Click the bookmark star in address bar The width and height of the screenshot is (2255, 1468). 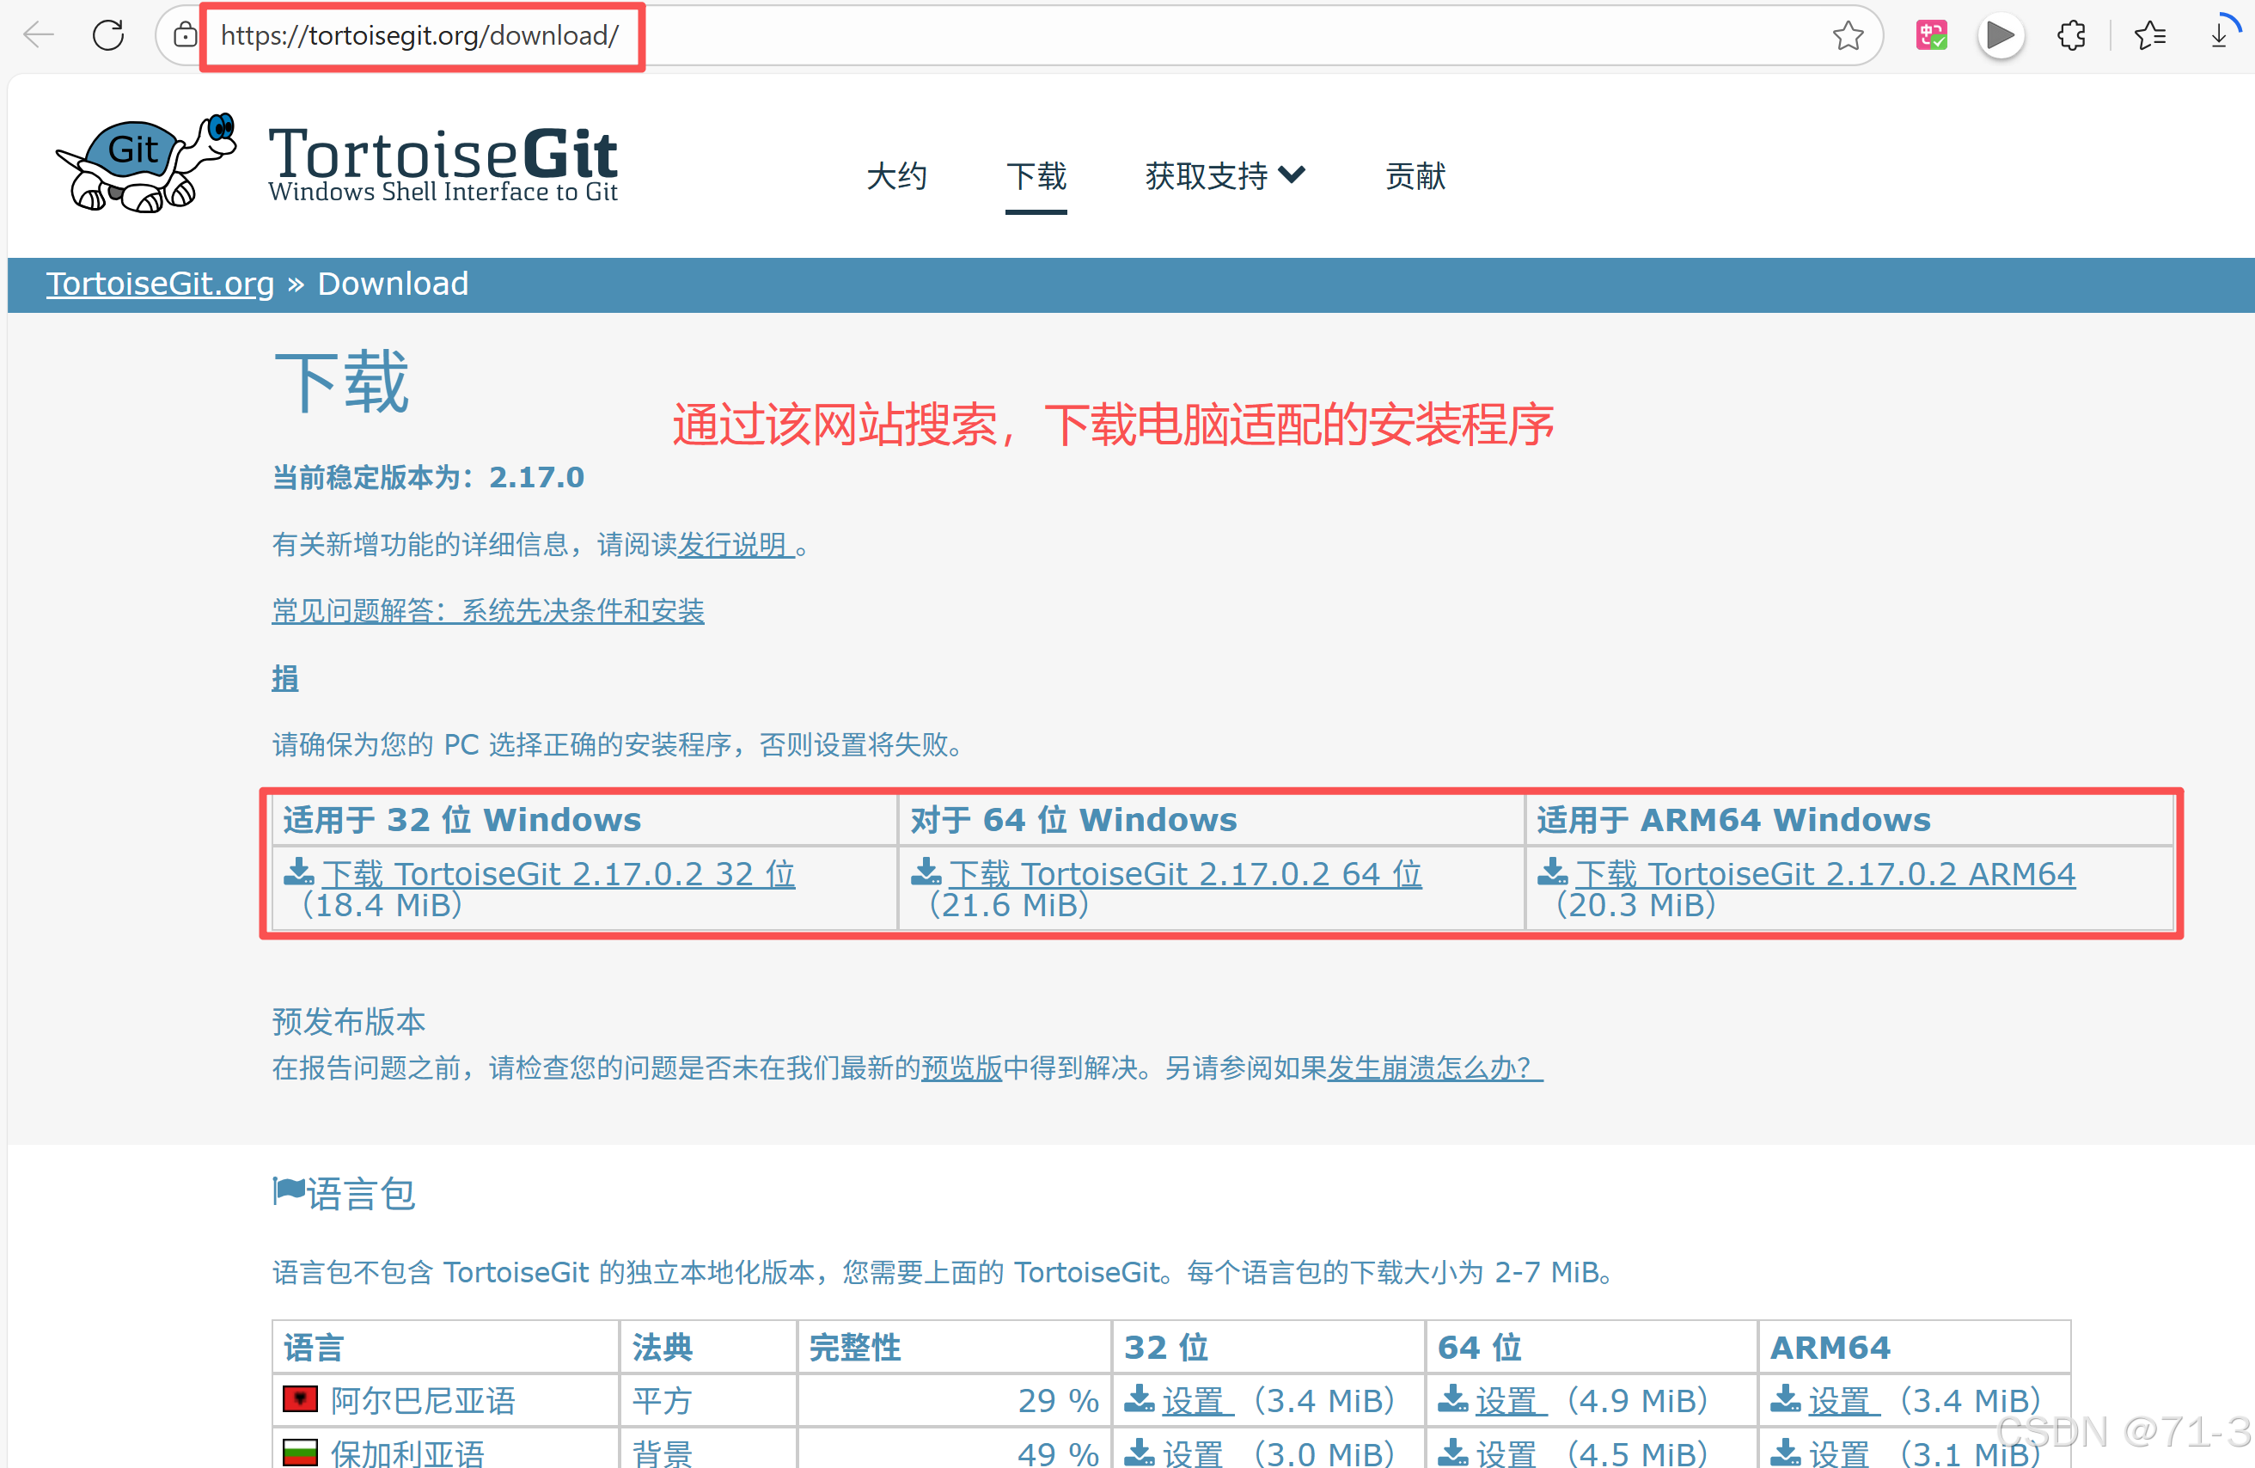pyautogui.click(x=1847, y=36)
